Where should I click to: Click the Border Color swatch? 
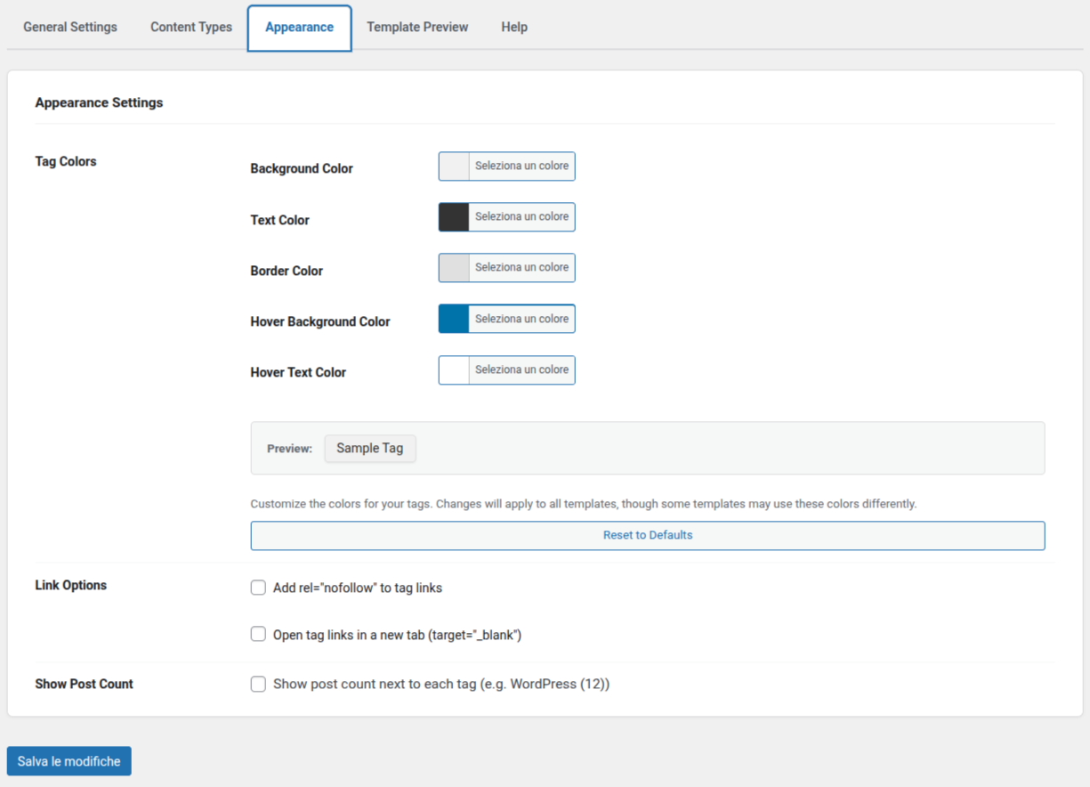454,268
